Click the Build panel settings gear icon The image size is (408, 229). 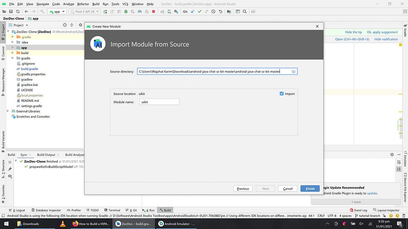[x=392, y=155]
